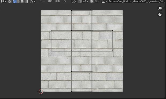
Task: Toggle UV sync selection arrows icon
Action: tap(10, 1)
